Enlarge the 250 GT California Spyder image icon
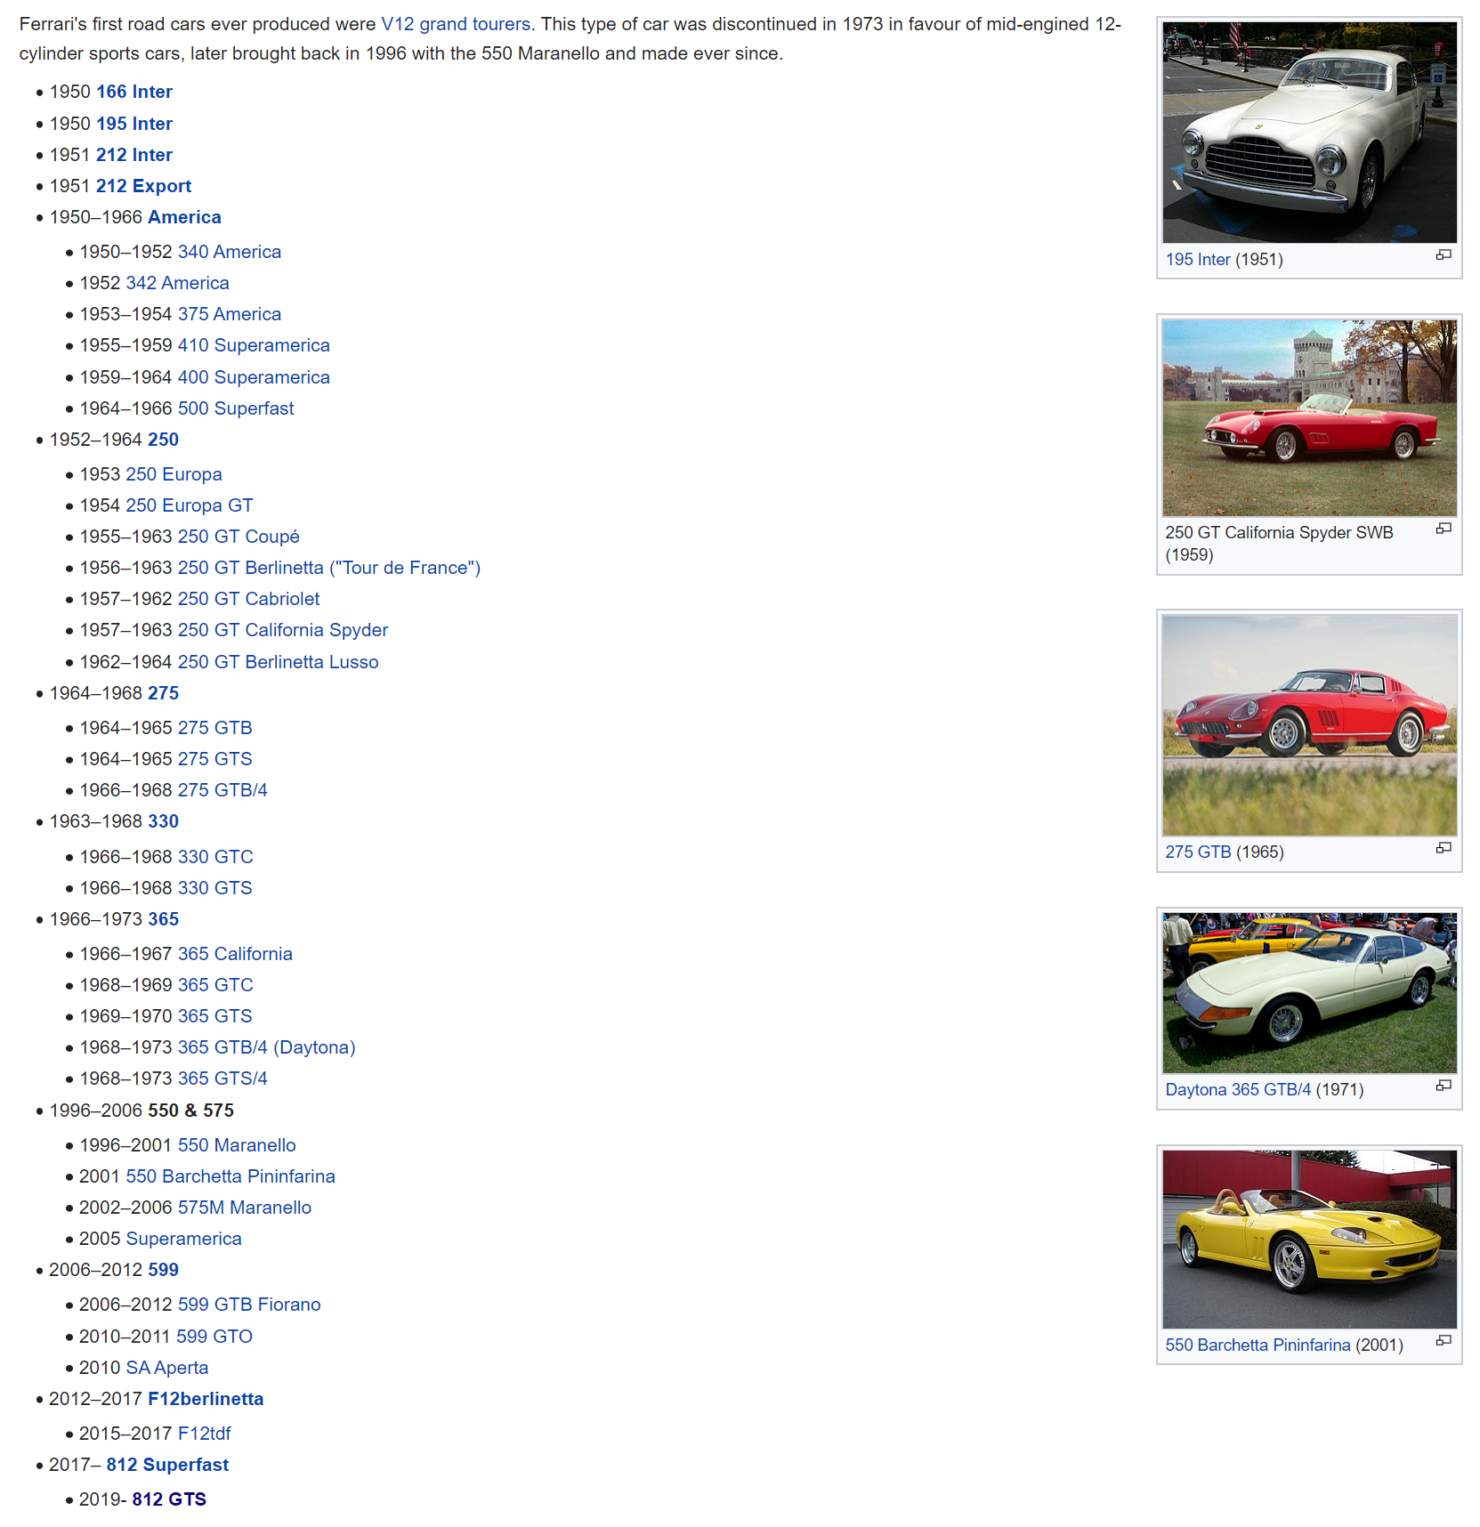Viewport: 1480px width, 1527px height. tap(1444, 529)
